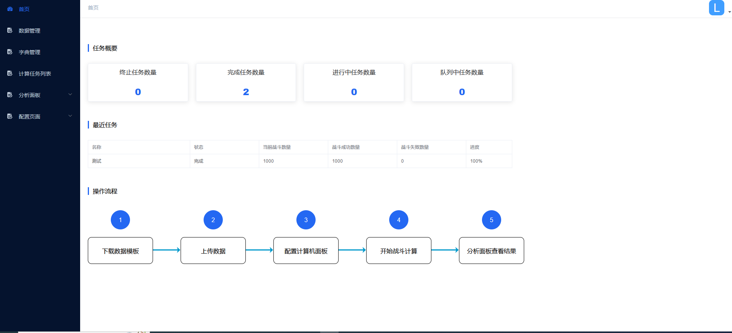Image resolution: width=732 pixels, height=333 pixels.
Task: Click step circle number 4
Action: 399,220
